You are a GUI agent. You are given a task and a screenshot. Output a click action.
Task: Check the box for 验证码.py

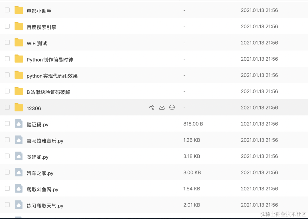pyautogui.click(x=7, y=124)
